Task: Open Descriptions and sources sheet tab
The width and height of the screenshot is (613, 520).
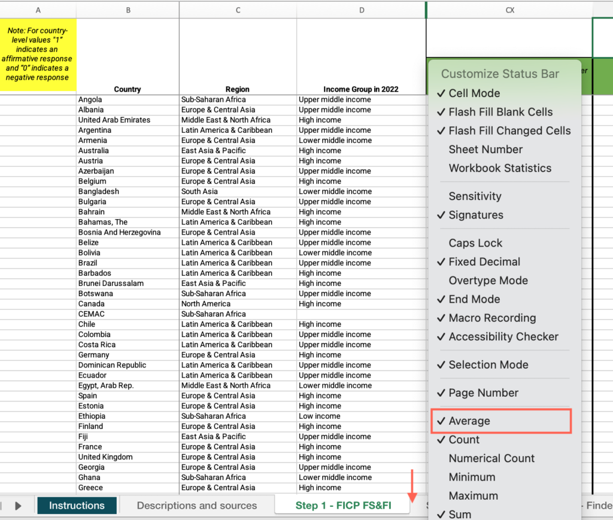Action: (x=196, y=506)
